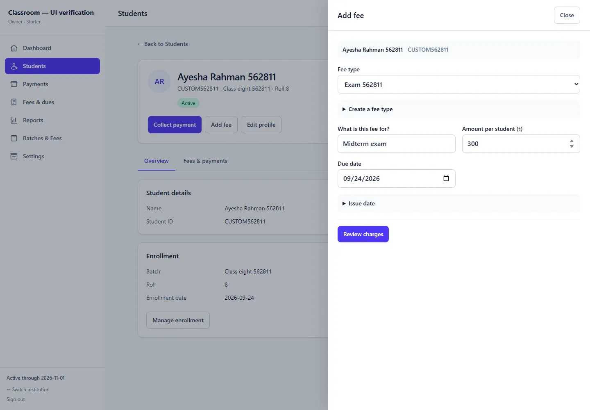
Task: Click the Enrollment date value 2026-09-24
Action: point(239,298)
